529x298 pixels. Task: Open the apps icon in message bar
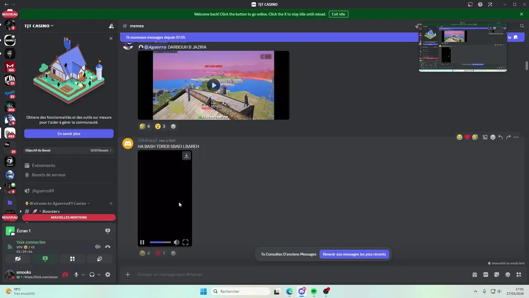(519, 274)
